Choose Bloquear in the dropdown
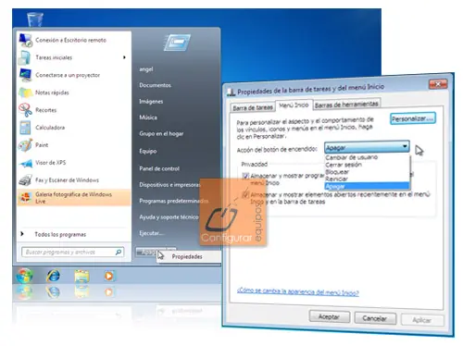463x346 pixels. tap(337, 172)
